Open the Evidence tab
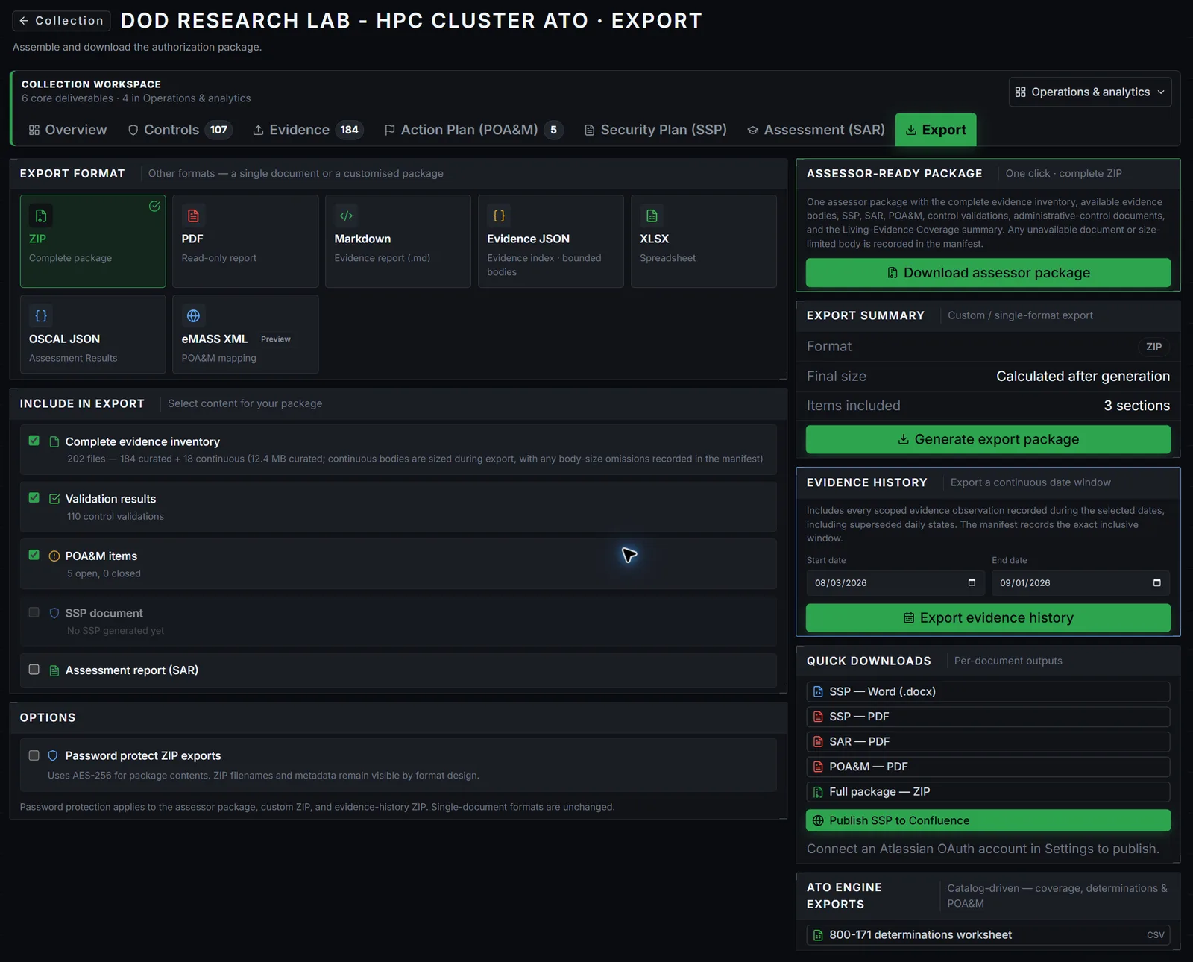 point(307,130)
